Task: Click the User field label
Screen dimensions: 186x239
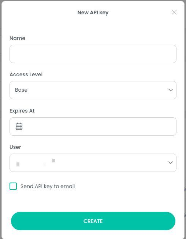Action: click(x=15, y=147)
